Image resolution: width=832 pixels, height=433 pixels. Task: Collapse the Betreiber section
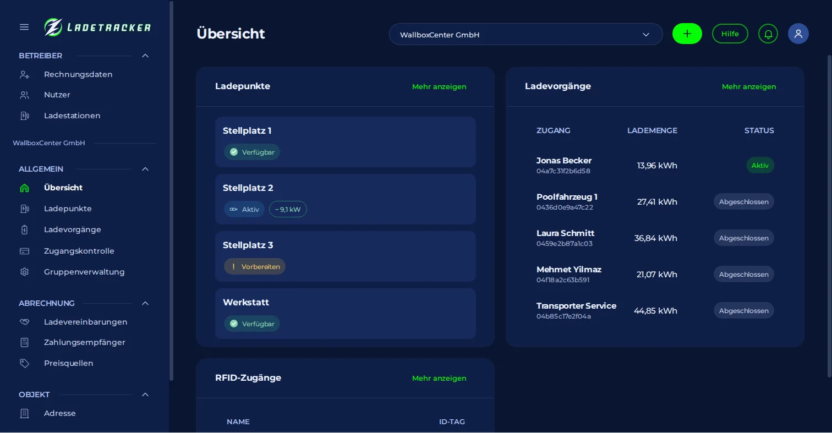pyautogui.click(x=145, y=56)
